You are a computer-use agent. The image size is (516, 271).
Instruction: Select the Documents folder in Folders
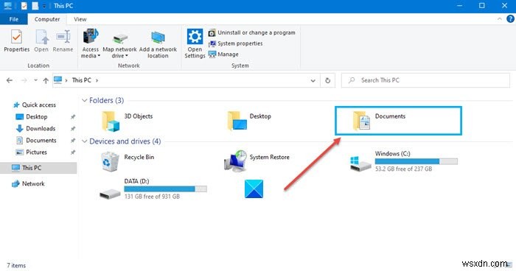point(398,121)
